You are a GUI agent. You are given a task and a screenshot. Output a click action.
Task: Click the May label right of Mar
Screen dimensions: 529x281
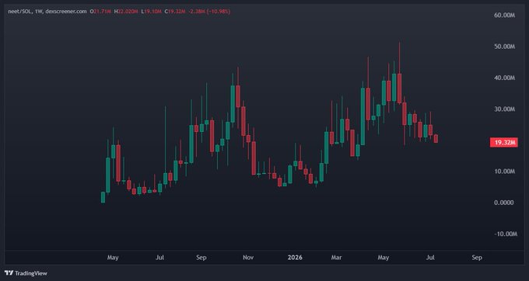coord(384,258)
